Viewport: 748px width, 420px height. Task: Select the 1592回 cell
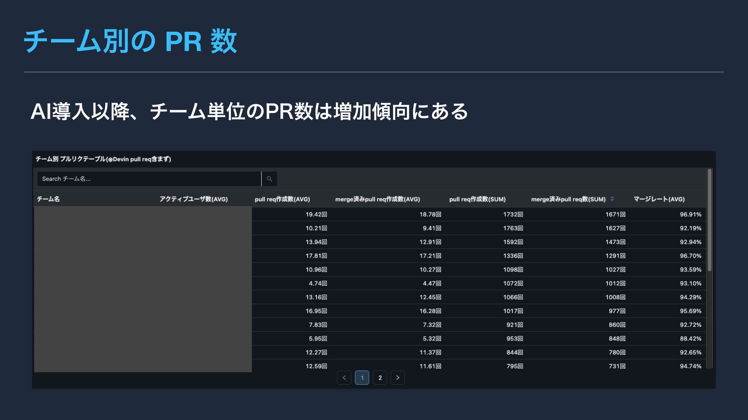513,242
